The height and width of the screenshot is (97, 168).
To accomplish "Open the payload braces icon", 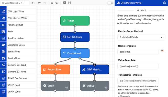I will tap(70, 3).
